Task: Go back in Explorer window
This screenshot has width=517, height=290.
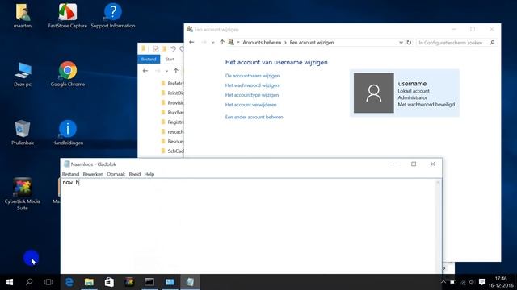Action: pos(145,71)
